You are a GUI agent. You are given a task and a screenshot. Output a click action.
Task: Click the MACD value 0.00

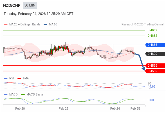pos(151,100)
